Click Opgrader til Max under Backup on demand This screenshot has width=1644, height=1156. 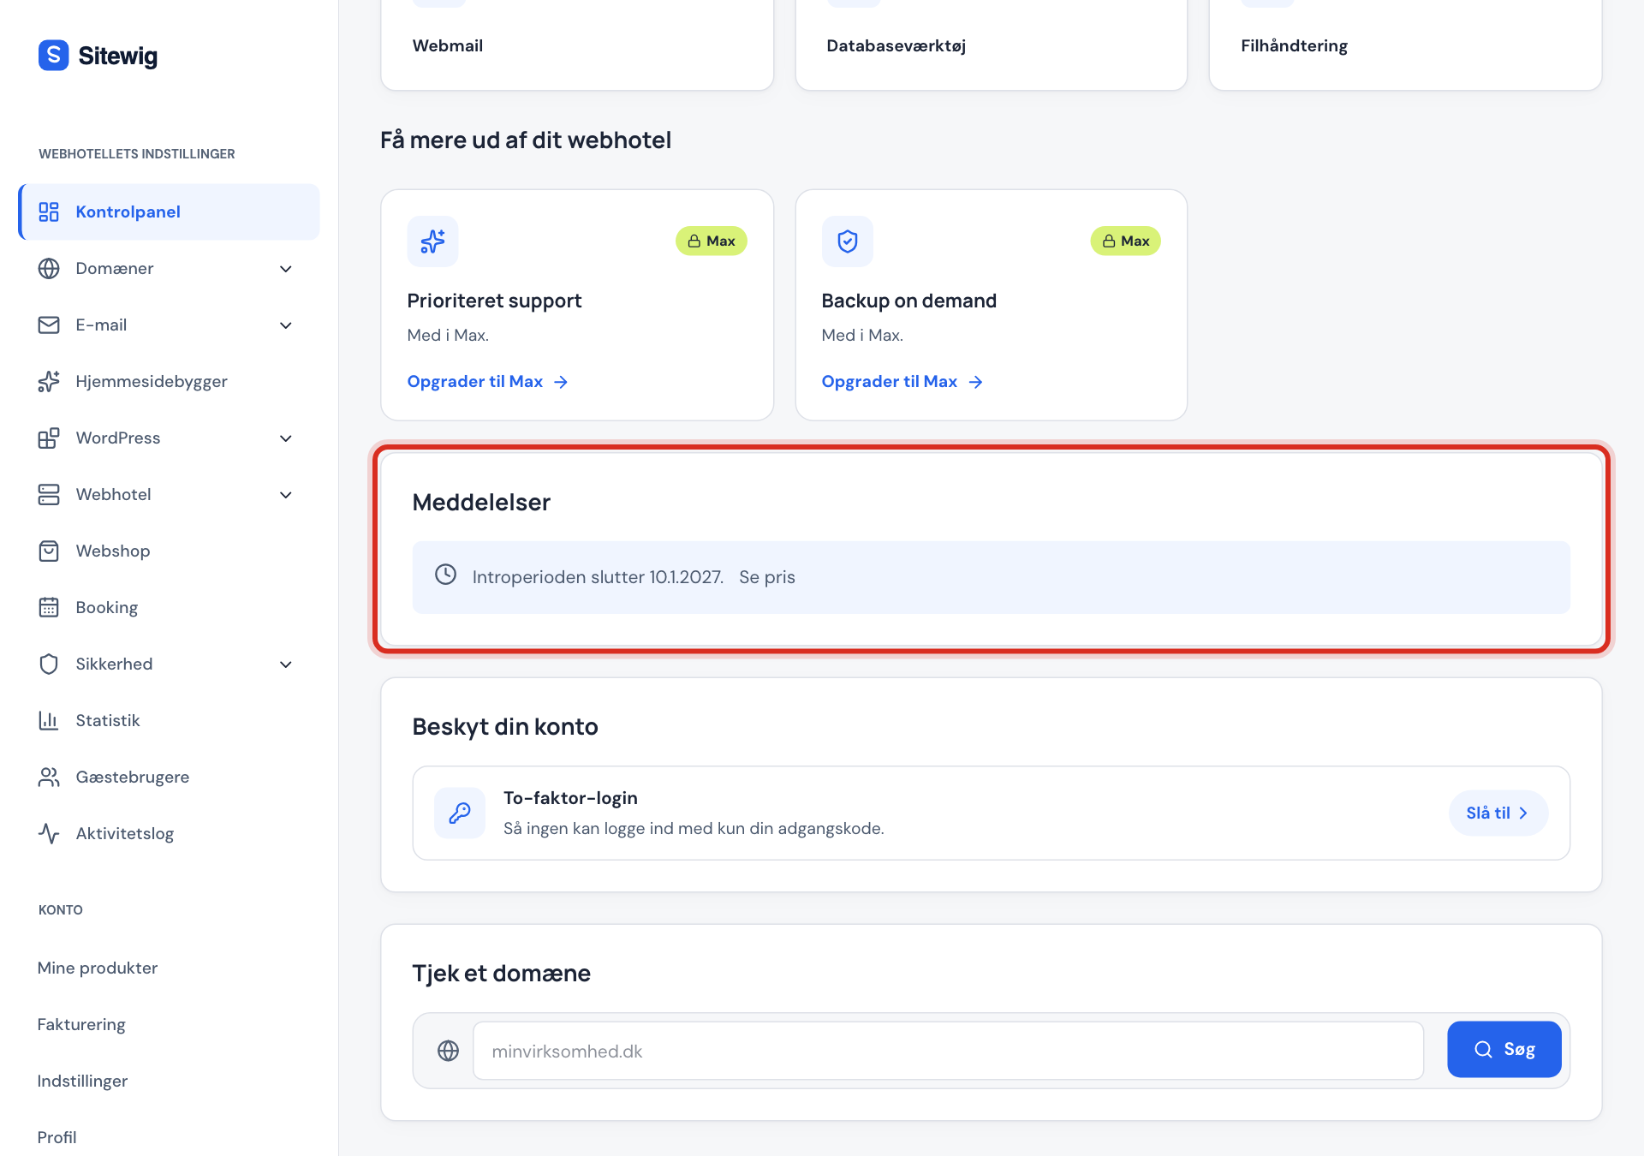[902, 382]
